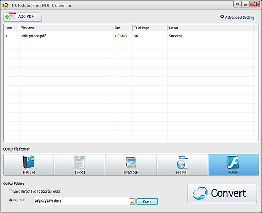Image resolution: width=262 pixels, height=213 pixels.
Task: Open the title bar dropdown menu arrow
Action: pos(237,4)
